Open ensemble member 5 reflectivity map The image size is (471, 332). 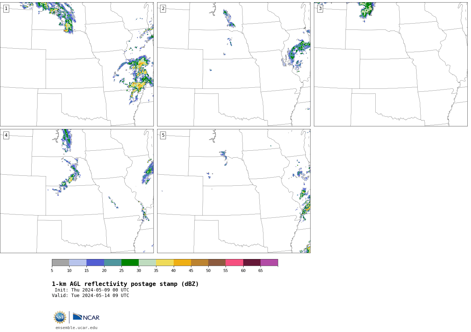[x=234, y=191]
